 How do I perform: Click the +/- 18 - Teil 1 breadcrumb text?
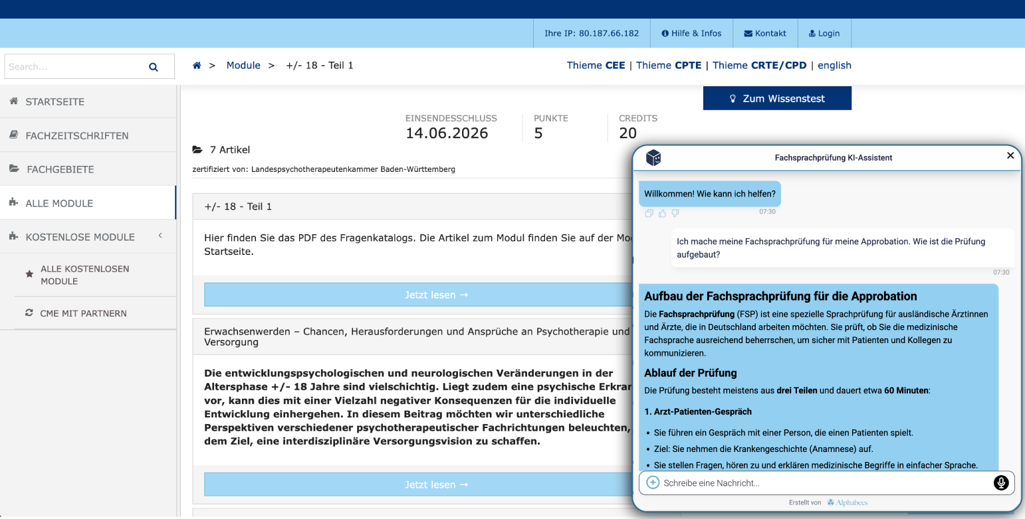tap(320, 65)
